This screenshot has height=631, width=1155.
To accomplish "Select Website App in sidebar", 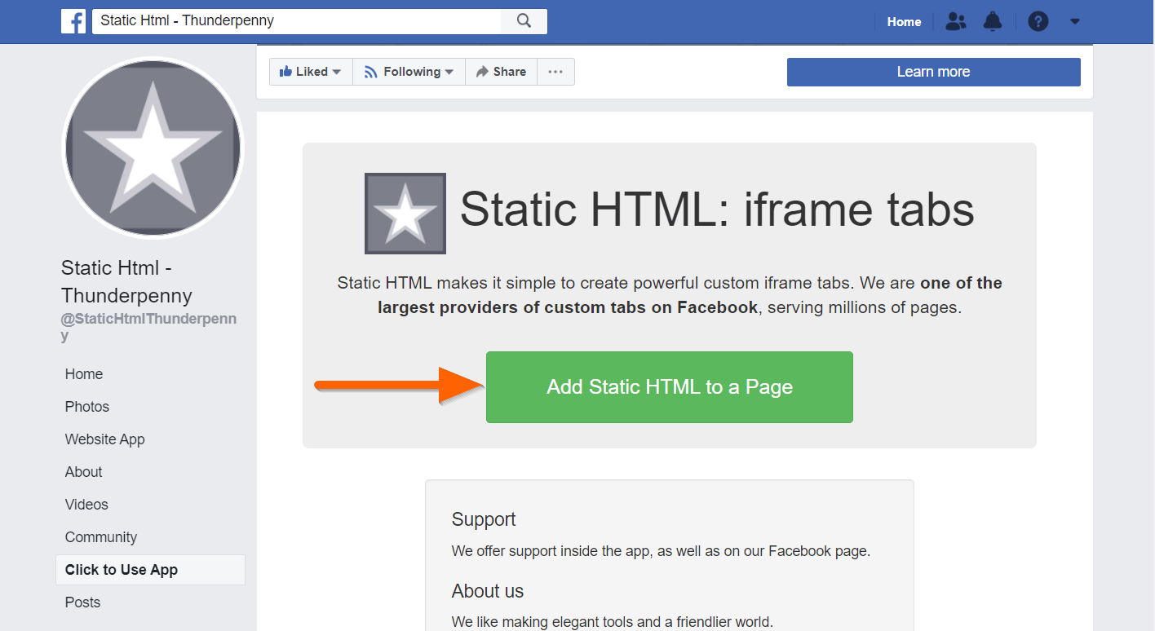I will [105, 439].
